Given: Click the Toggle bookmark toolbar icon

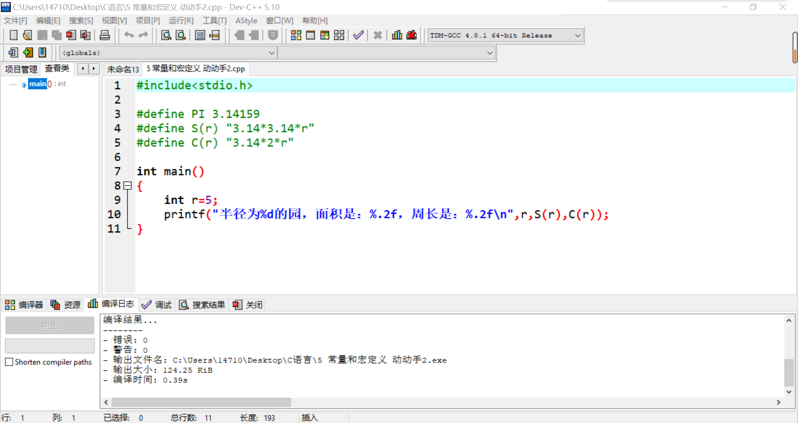Looking at the screenshot, I should click(42, 52).
